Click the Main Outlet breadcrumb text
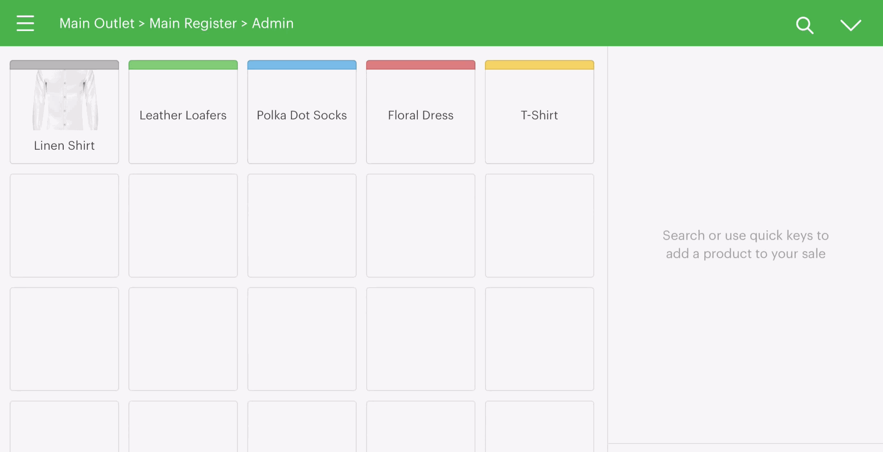 (x=97, y=23)
